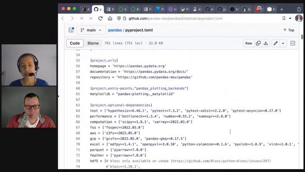Click the matplotlib backend line

(x=132, y=94)
